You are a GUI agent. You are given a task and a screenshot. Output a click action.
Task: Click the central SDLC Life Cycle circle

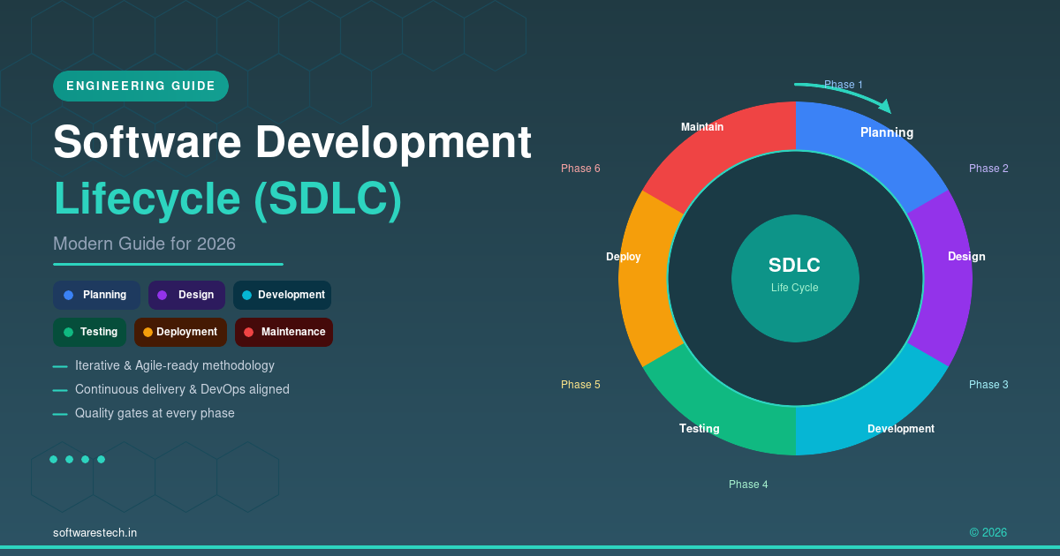795,278
